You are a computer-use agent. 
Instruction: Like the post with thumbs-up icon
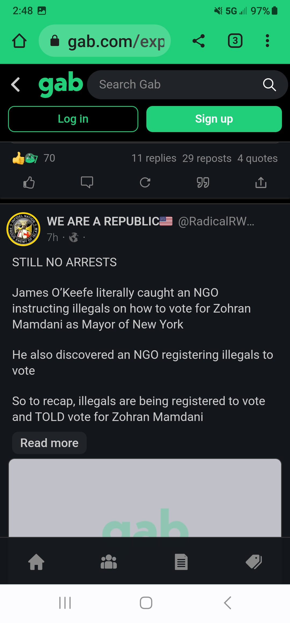click(x=29, y=183)
